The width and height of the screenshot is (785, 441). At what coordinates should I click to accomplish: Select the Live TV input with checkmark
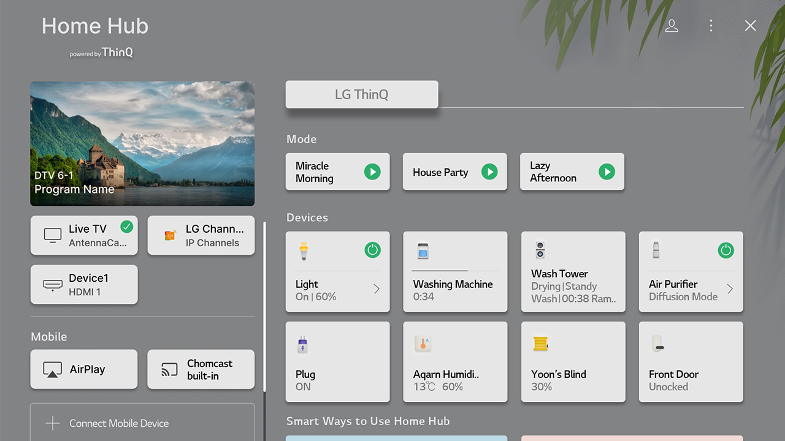click(84, 235)
